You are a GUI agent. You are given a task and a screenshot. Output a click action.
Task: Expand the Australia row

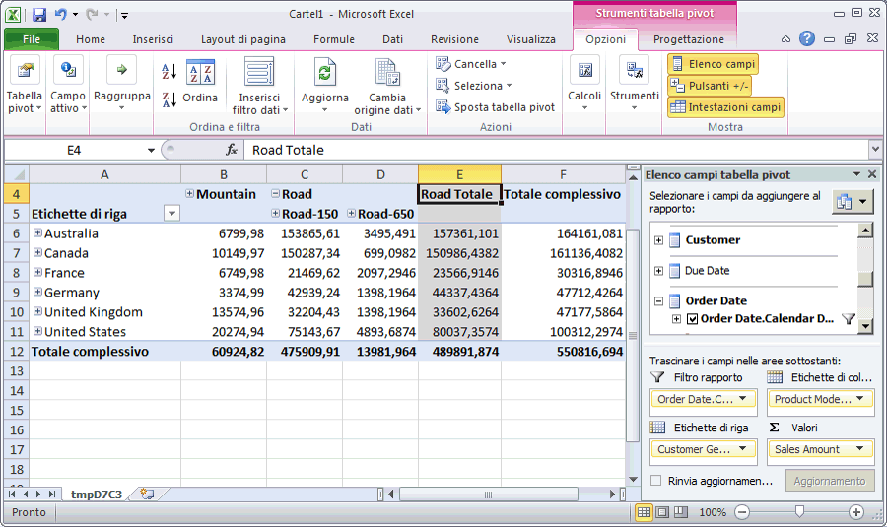(x=38, y=233)
